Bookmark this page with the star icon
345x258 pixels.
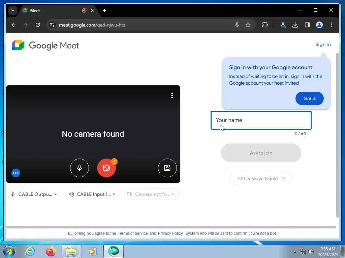click(x=248, y=25)
